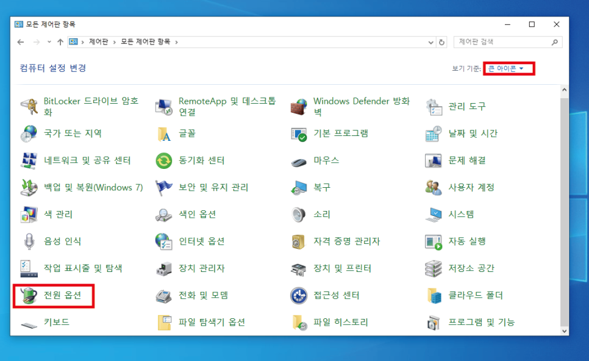The height and width of the screenshot is (361, 589).
Task: Open 네트워크 및 공유 센터 icon
Action: click(x=29, y=160)
